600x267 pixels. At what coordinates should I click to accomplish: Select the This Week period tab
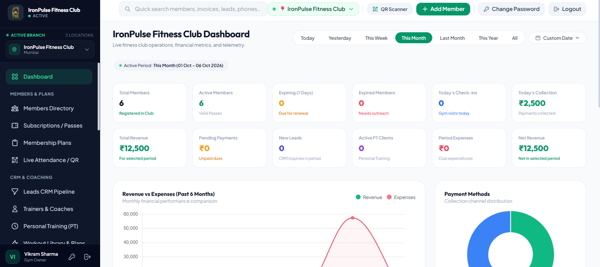(376, 38)
